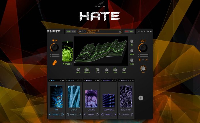Click the Dawesome logo in plugin header
Viewport: 200px width, 123px height.
144,31
